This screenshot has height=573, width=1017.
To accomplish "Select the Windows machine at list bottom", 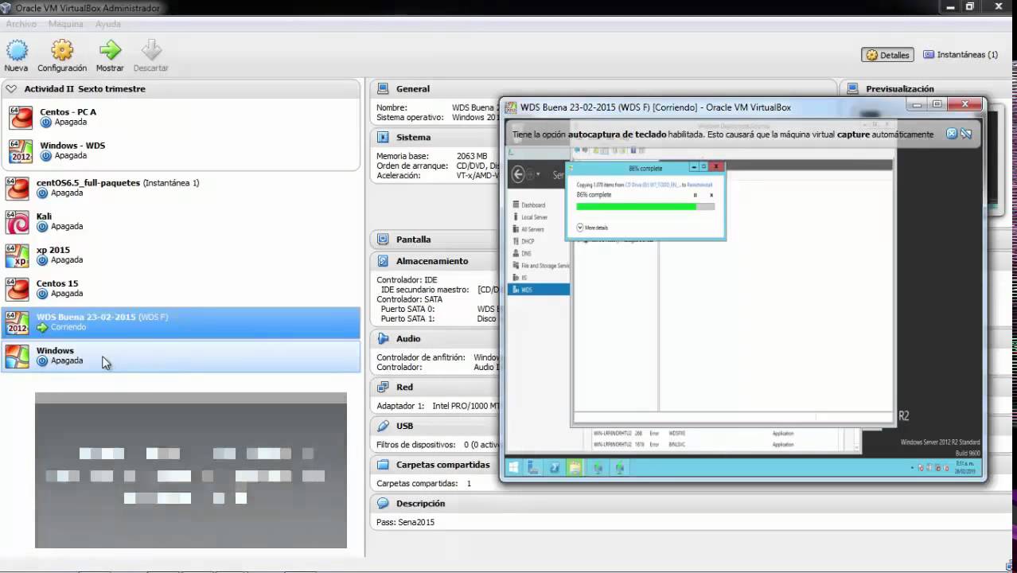I will (181, 356).
